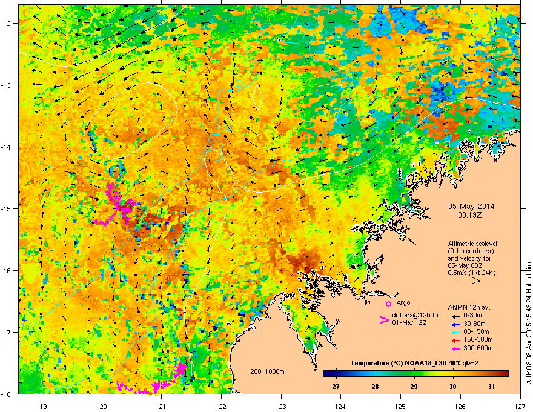Image resolution: width=533 pixels, height=412 pixels.
Task: Click the longitude axis label 127
Action: click(x=520, y=406)
